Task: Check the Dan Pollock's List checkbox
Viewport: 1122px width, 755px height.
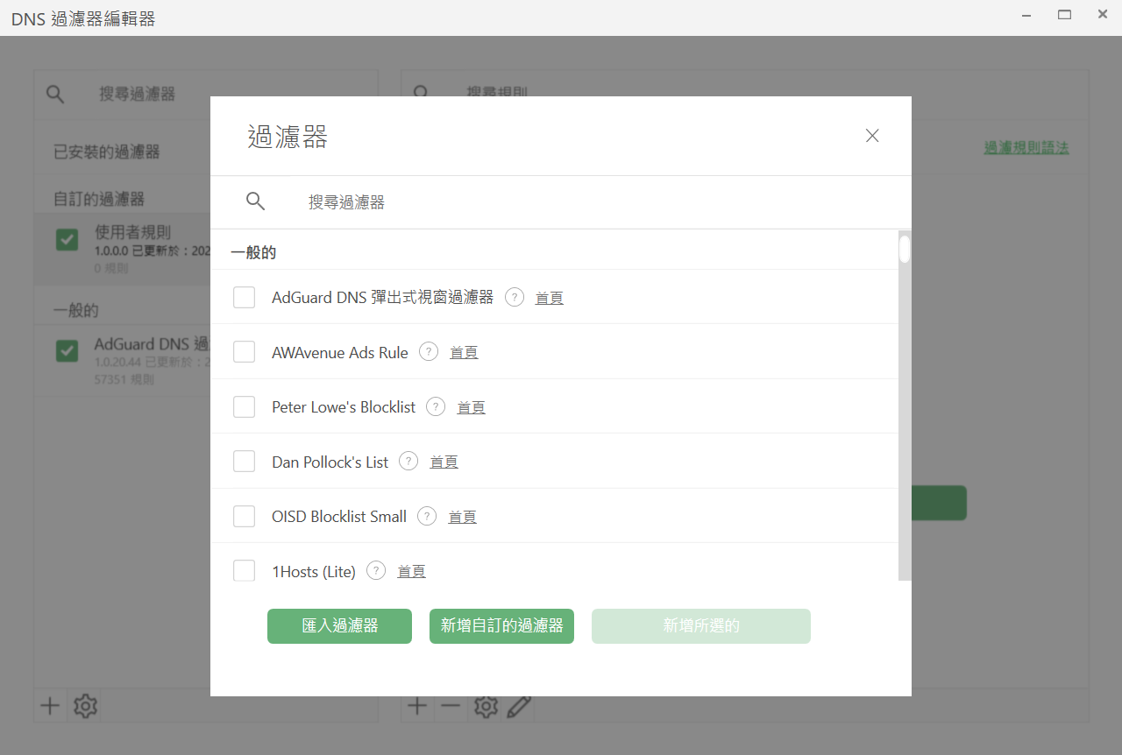Action: coord(244,462)
